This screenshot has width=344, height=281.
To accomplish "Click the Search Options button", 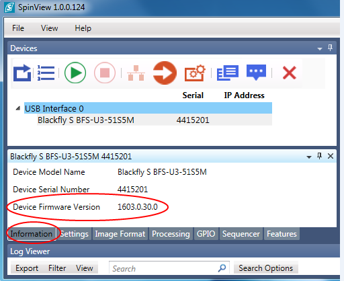I will 265,268.
